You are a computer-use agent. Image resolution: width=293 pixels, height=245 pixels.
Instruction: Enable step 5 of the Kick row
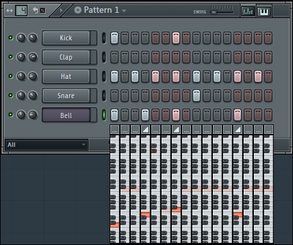155,38
